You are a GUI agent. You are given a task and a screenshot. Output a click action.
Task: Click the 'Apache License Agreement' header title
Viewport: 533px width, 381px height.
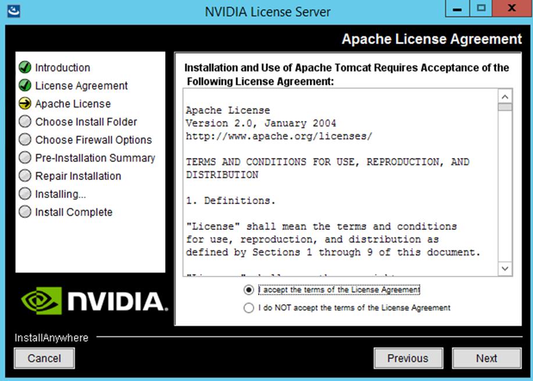(x=432, y=39)
